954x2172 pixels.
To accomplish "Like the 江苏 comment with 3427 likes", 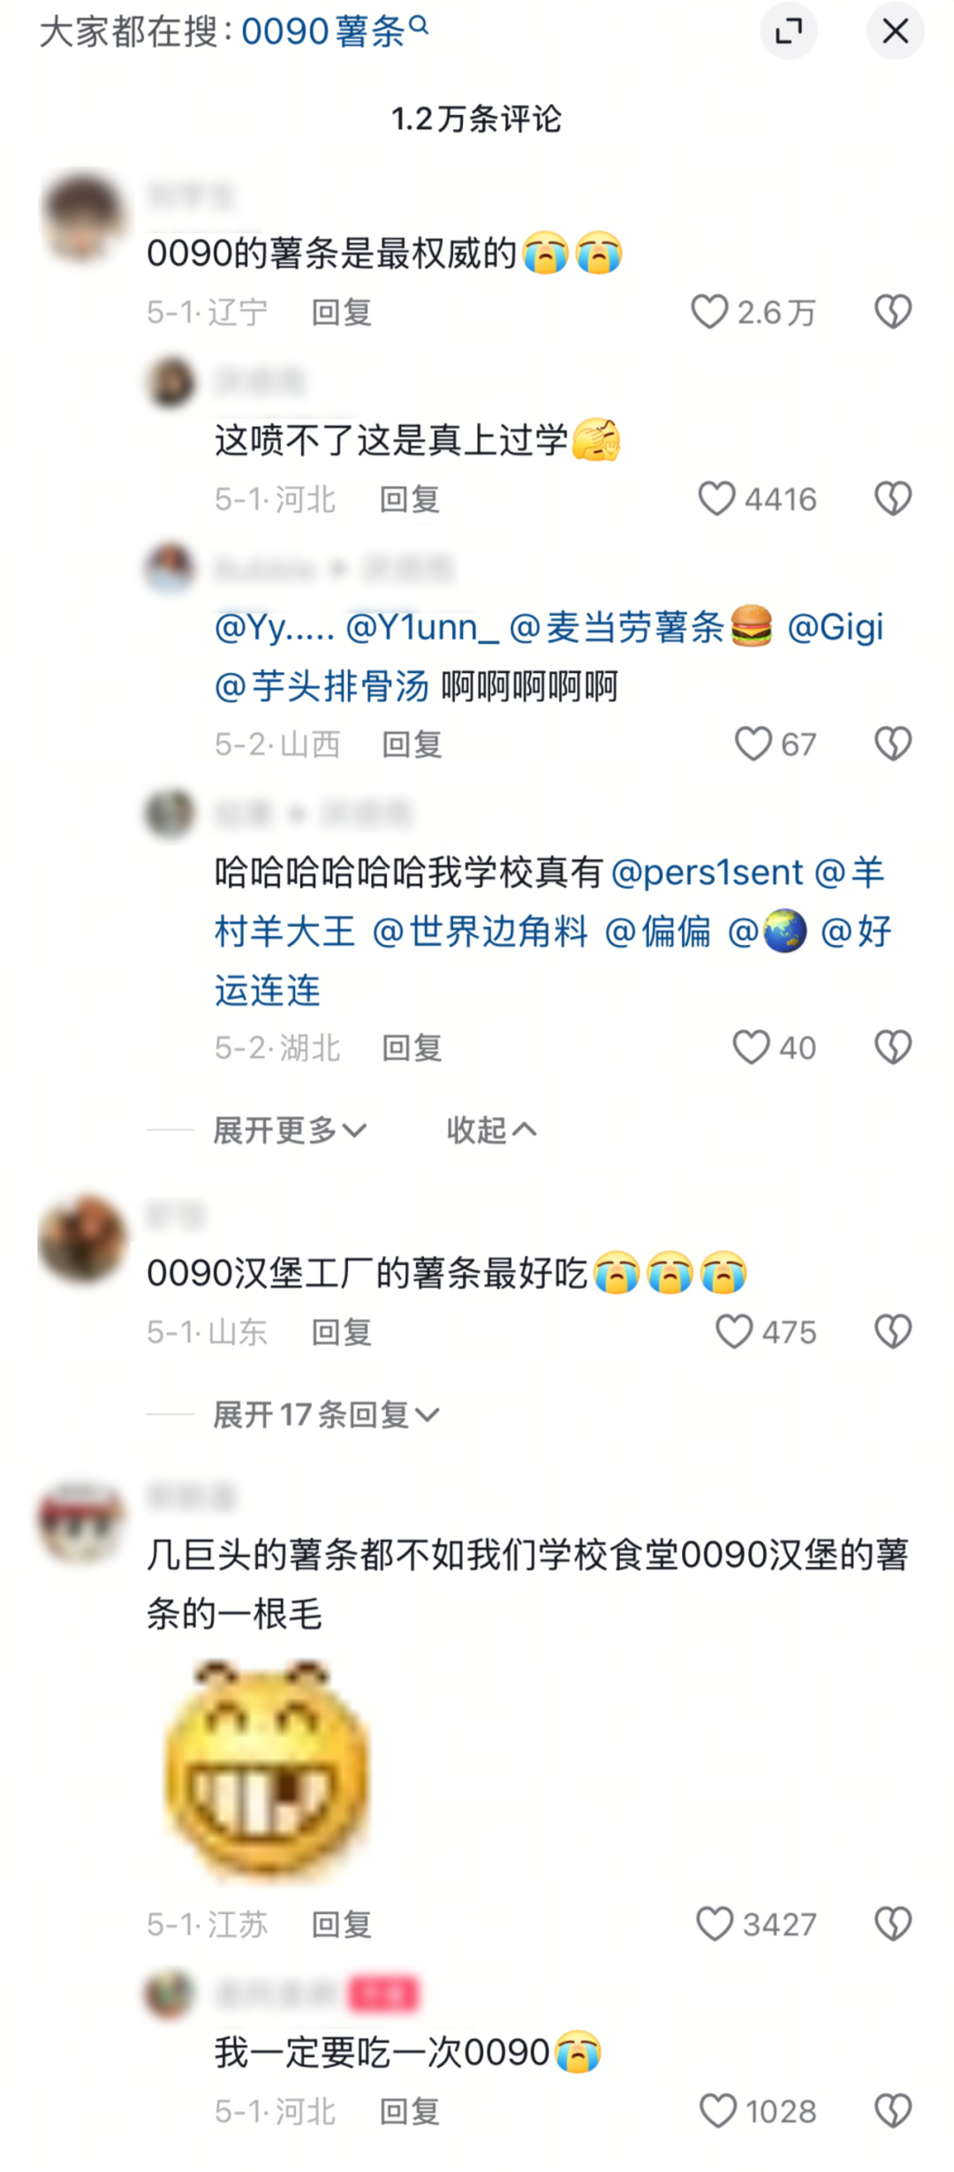I will pyautogui.click(x=715, y=1925).
